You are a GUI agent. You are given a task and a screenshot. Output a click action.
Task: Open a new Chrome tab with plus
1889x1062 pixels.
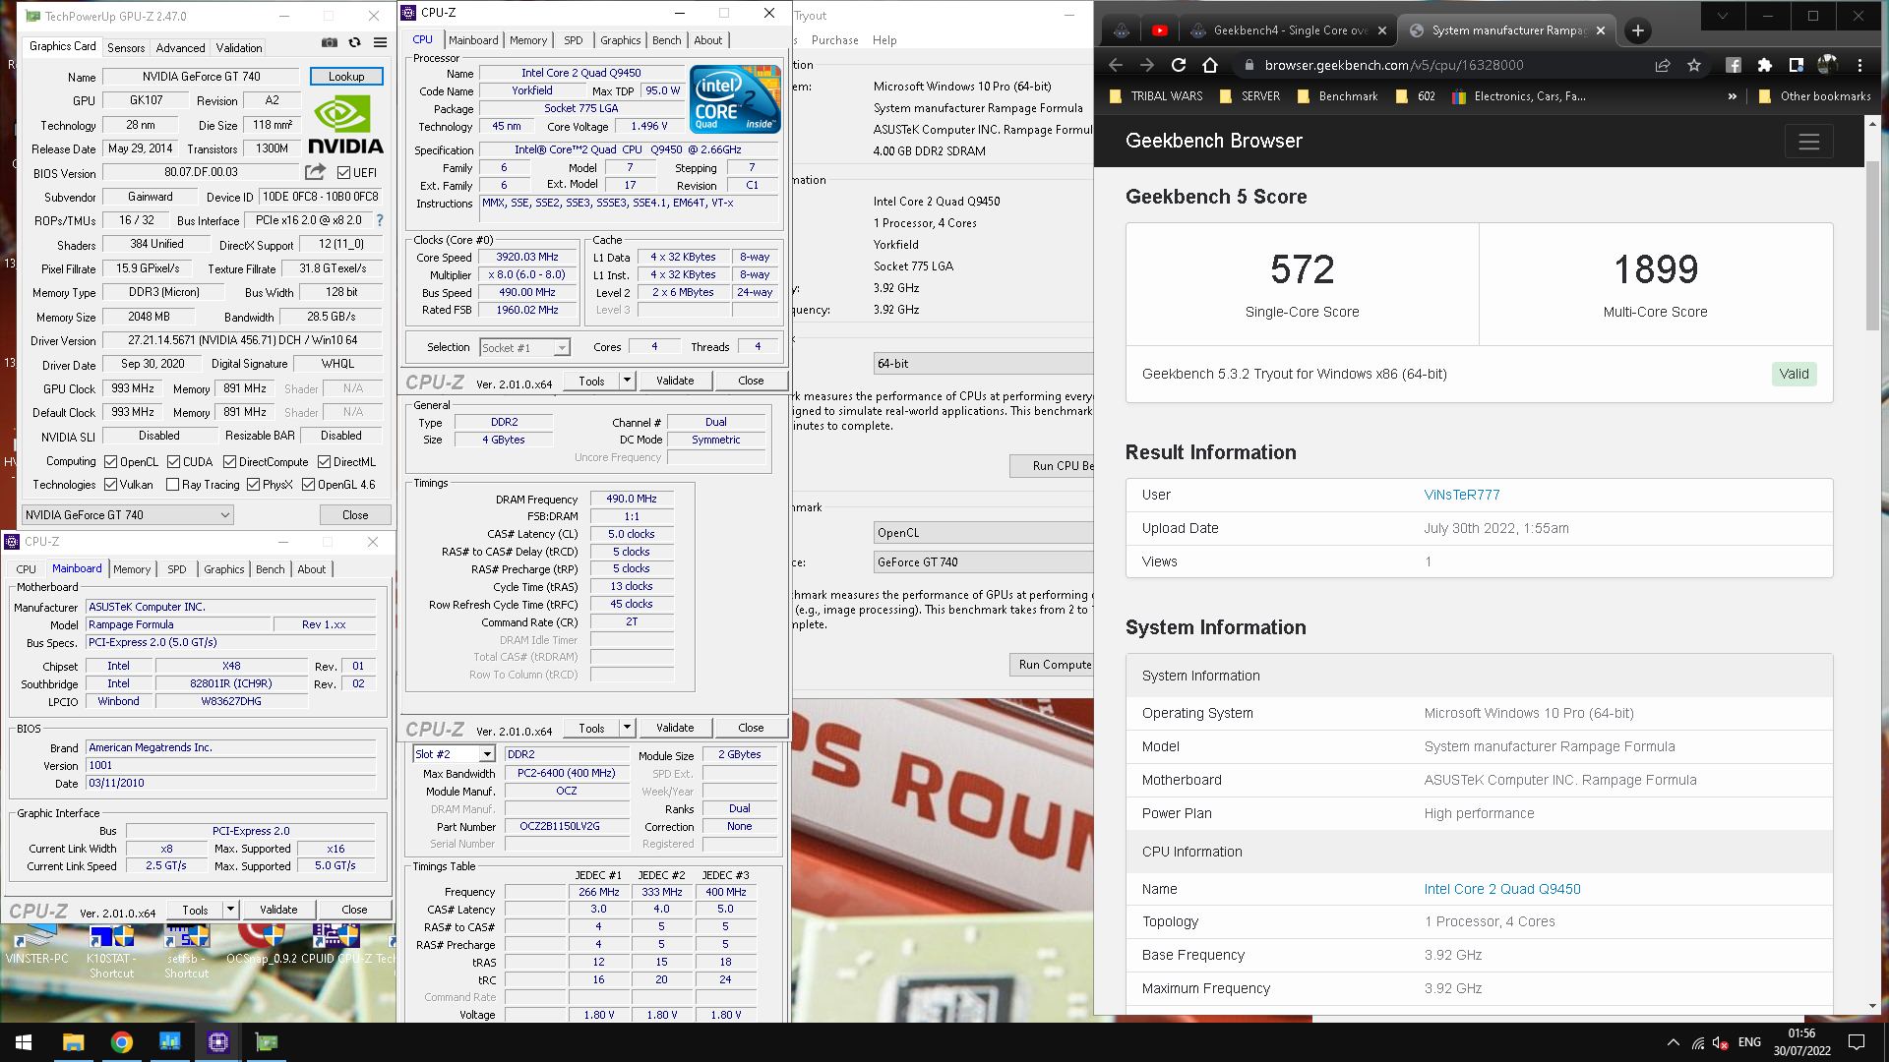pyautogui.click(x=1638, y=30)
